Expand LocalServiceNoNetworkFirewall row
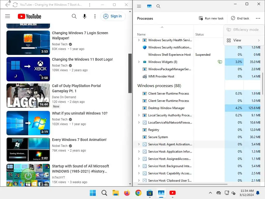The image size is (265, 199). pos(139,122)
